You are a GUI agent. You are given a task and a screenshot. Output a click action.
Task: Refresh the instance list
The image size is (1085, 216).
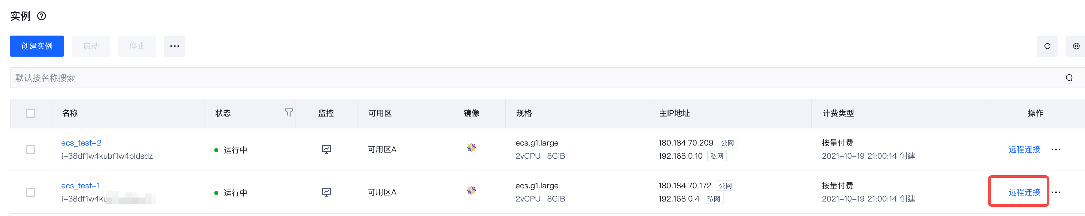click(1047, 46)
